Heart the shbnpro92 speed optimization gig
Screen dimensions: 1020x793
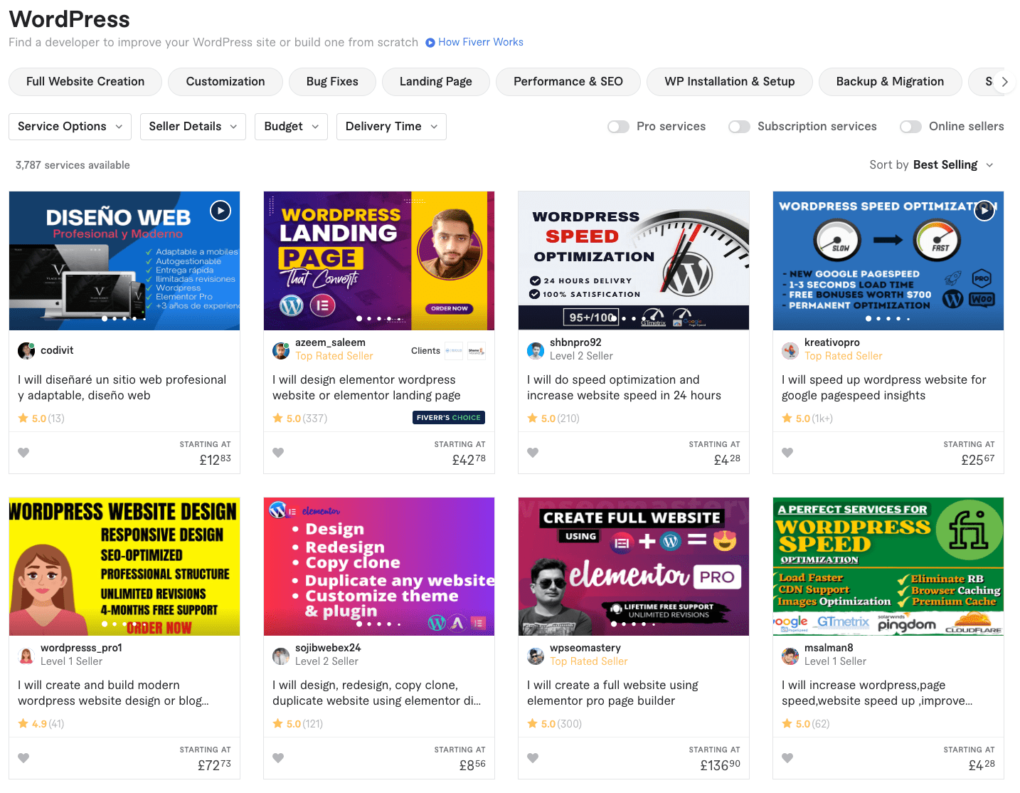(533, 452)
